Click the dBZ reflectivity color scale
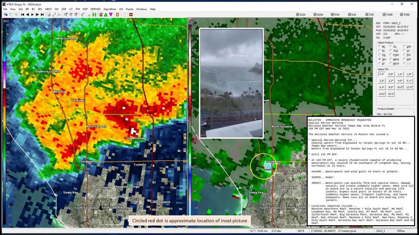Image resolution: width=419 pixels, height=235 pixels. point(4,122)
